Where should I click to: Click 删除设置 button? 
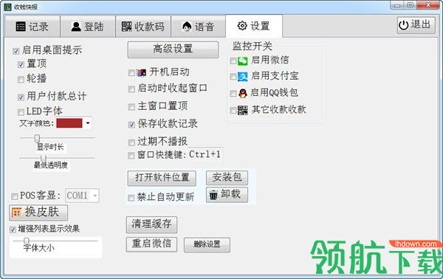207,245
